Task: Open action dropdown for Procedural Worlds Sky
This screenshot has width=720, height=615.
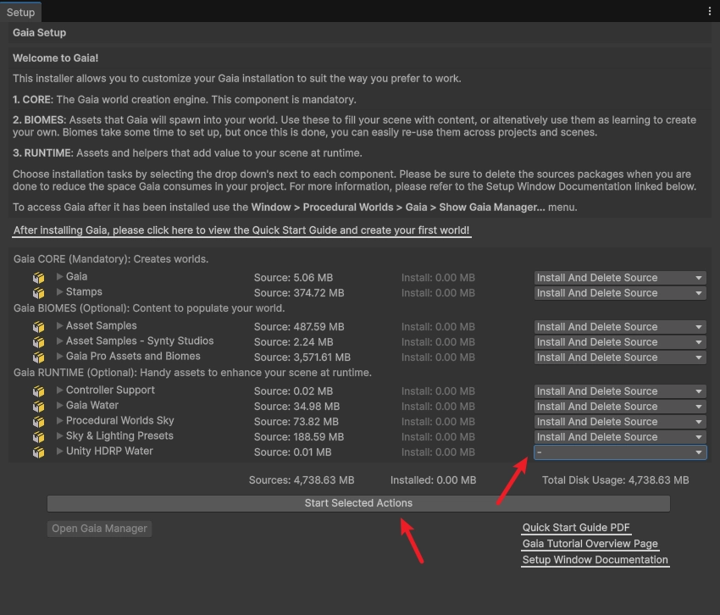Action: (x=620, y=421)
